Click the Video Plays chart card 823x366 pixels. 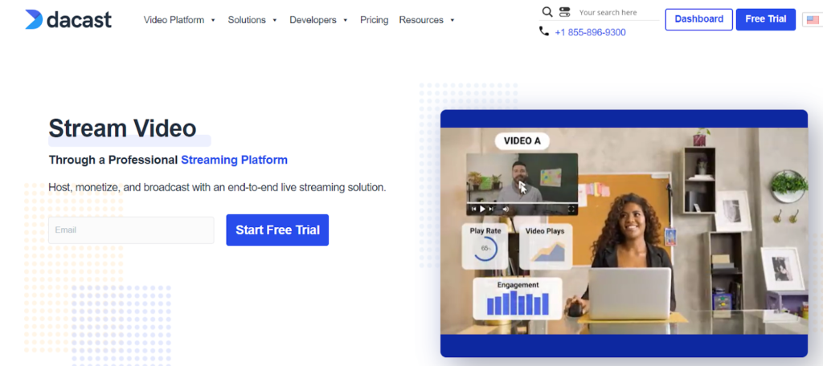point(546,246)
